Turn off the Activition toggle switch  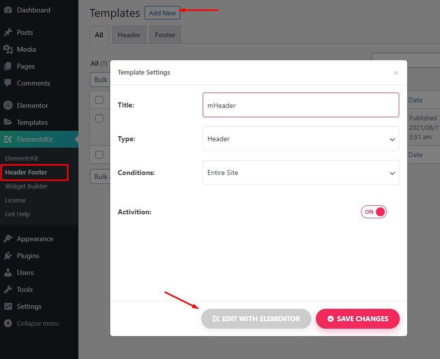pyautogui.click(x=373, y=212)
